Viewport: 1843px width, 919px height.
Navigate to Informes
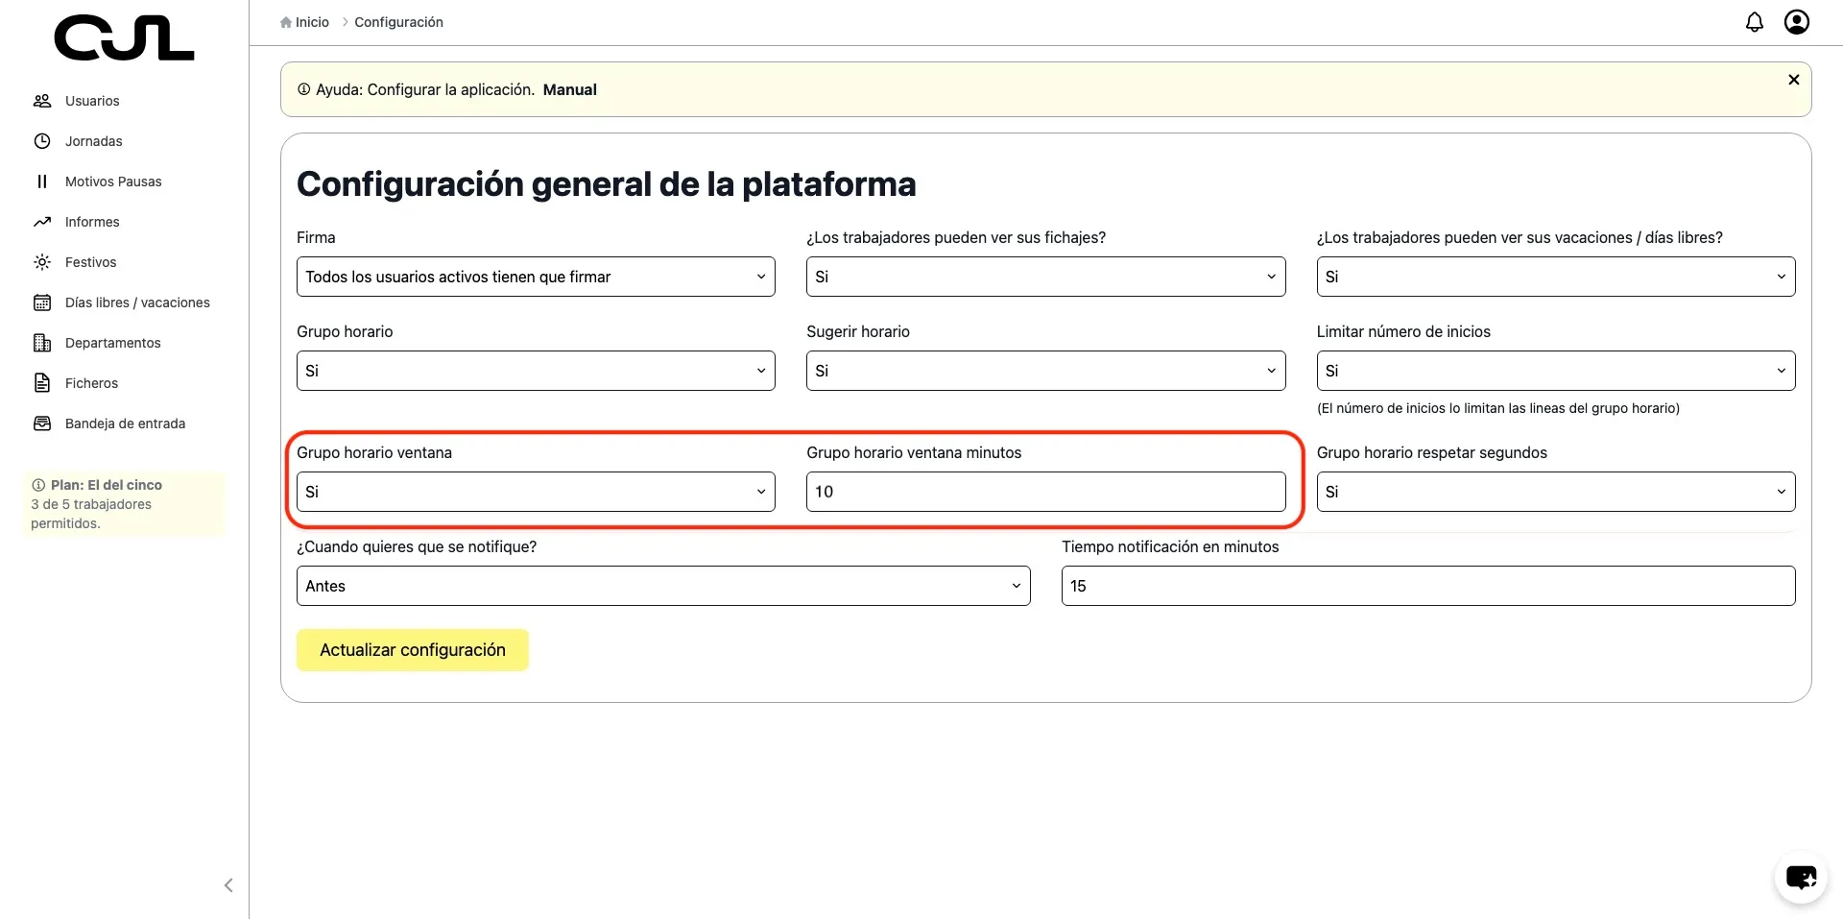click(92, 222)
